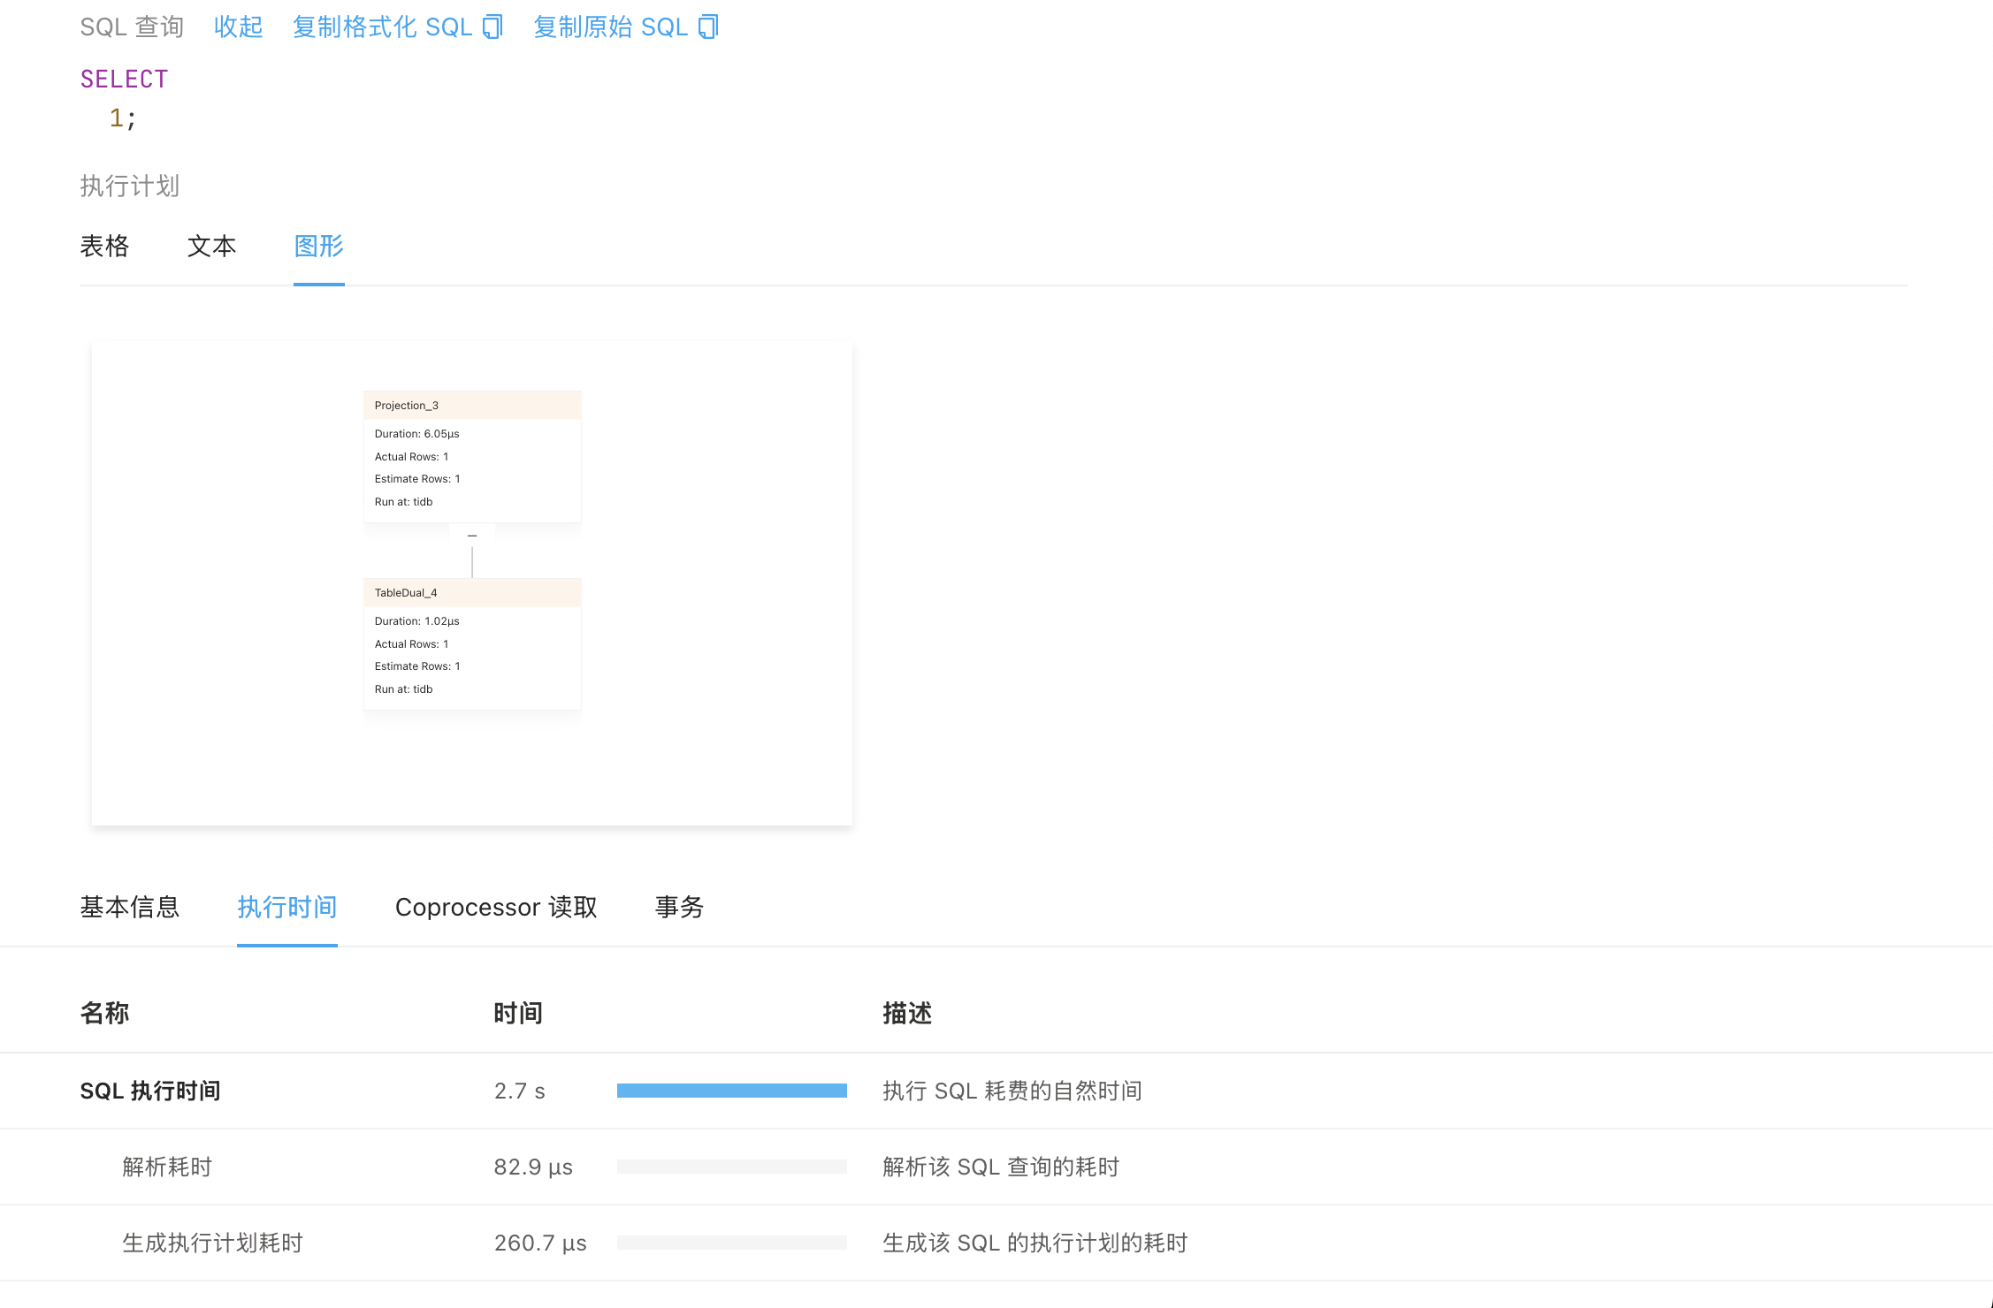Click the 名称 column header
Screen dimensions: 1993x1308
point(105,1013)
